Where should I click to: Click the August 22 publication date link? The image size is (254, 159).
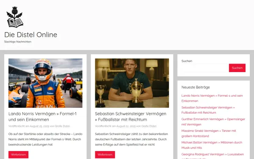tap(126, 126)
